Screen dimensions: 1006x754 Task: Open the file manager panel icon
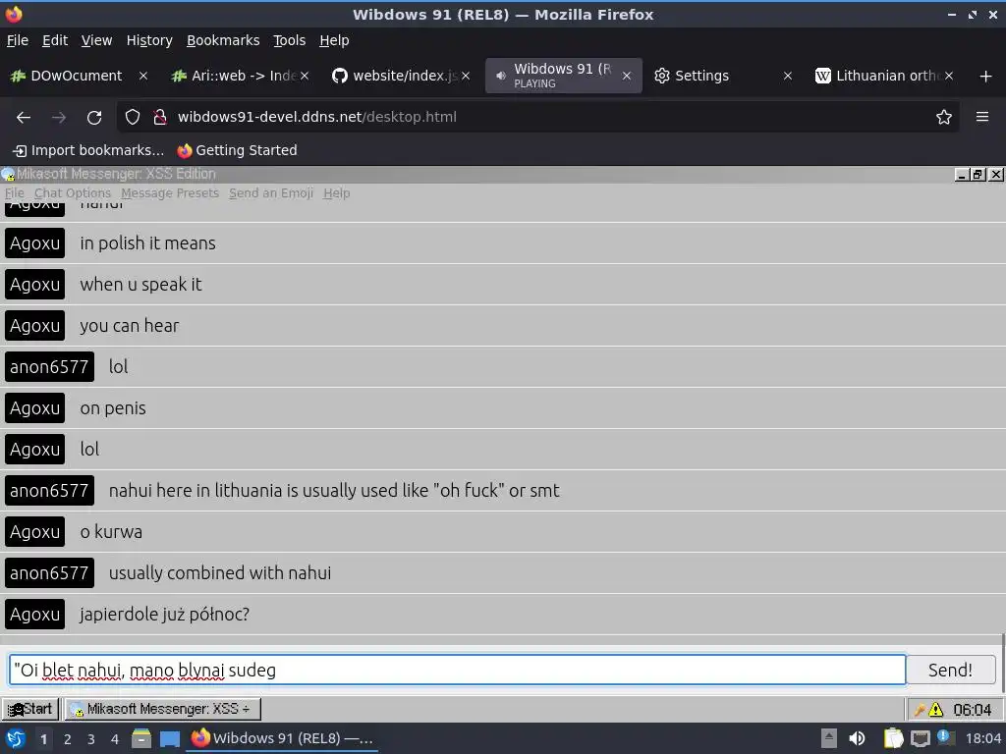click(x=141, y=739)
